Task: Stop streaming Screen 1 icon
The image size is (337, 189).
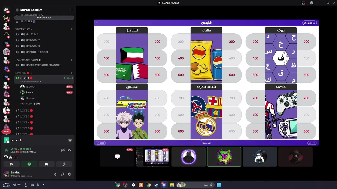Action: [x=70, y=140]
